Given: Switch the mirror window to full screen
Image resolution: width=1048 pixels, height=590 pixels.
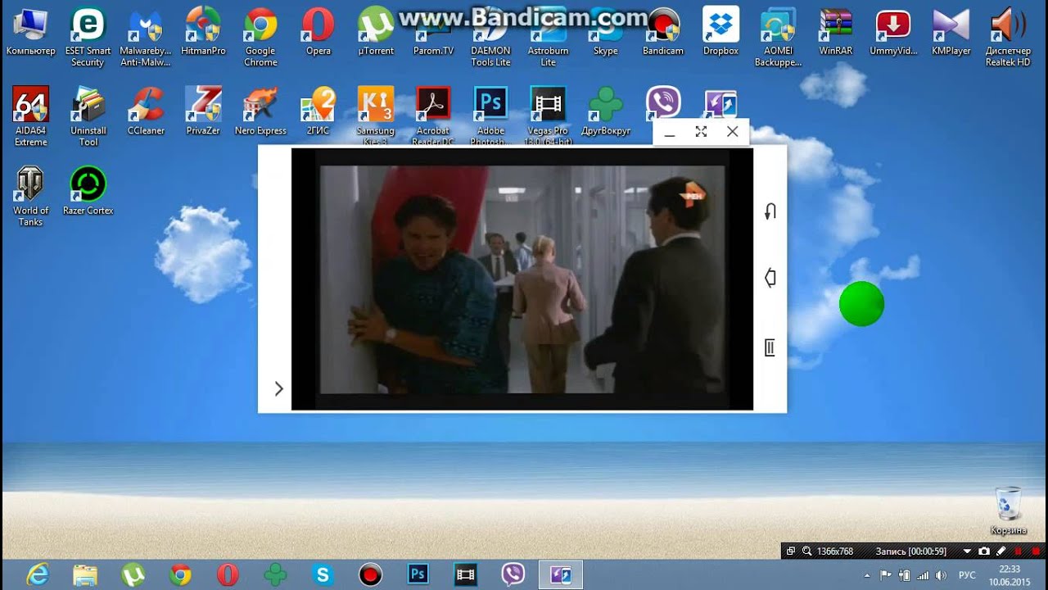Looking at the screenshot, I should point(701,131).
